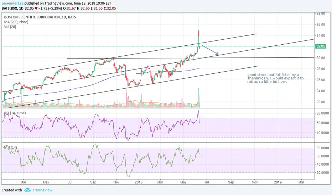Image resolution: width=332 pixels, height=195 pixels.
Task: Click the 2018 label on time axis
Action: (139, 182)
